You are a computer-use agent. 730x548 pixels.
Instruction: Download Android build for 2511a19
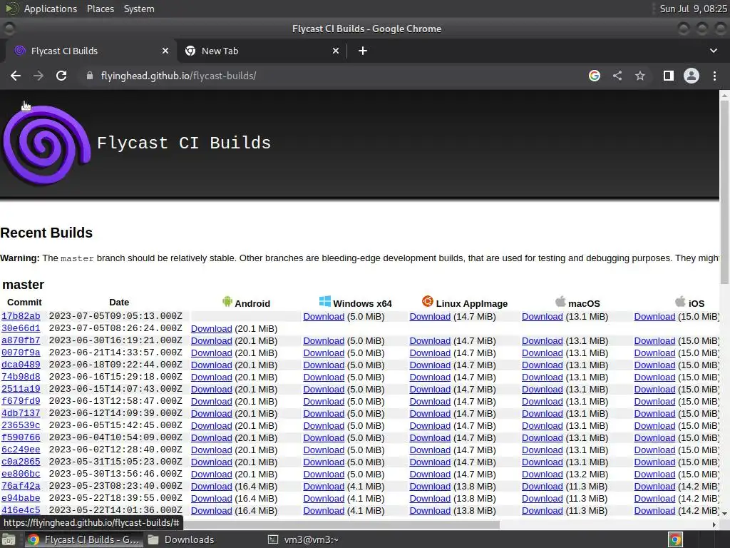pos(211,389)
